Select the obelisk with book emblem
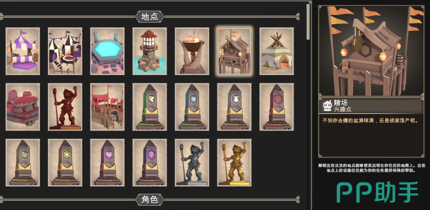 [192, 107]
